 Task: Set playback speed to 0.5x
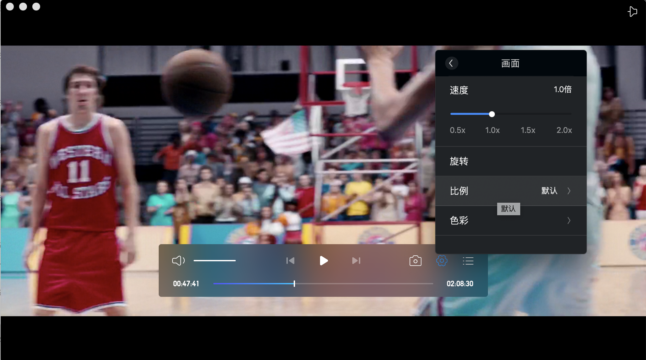[458, 130]
